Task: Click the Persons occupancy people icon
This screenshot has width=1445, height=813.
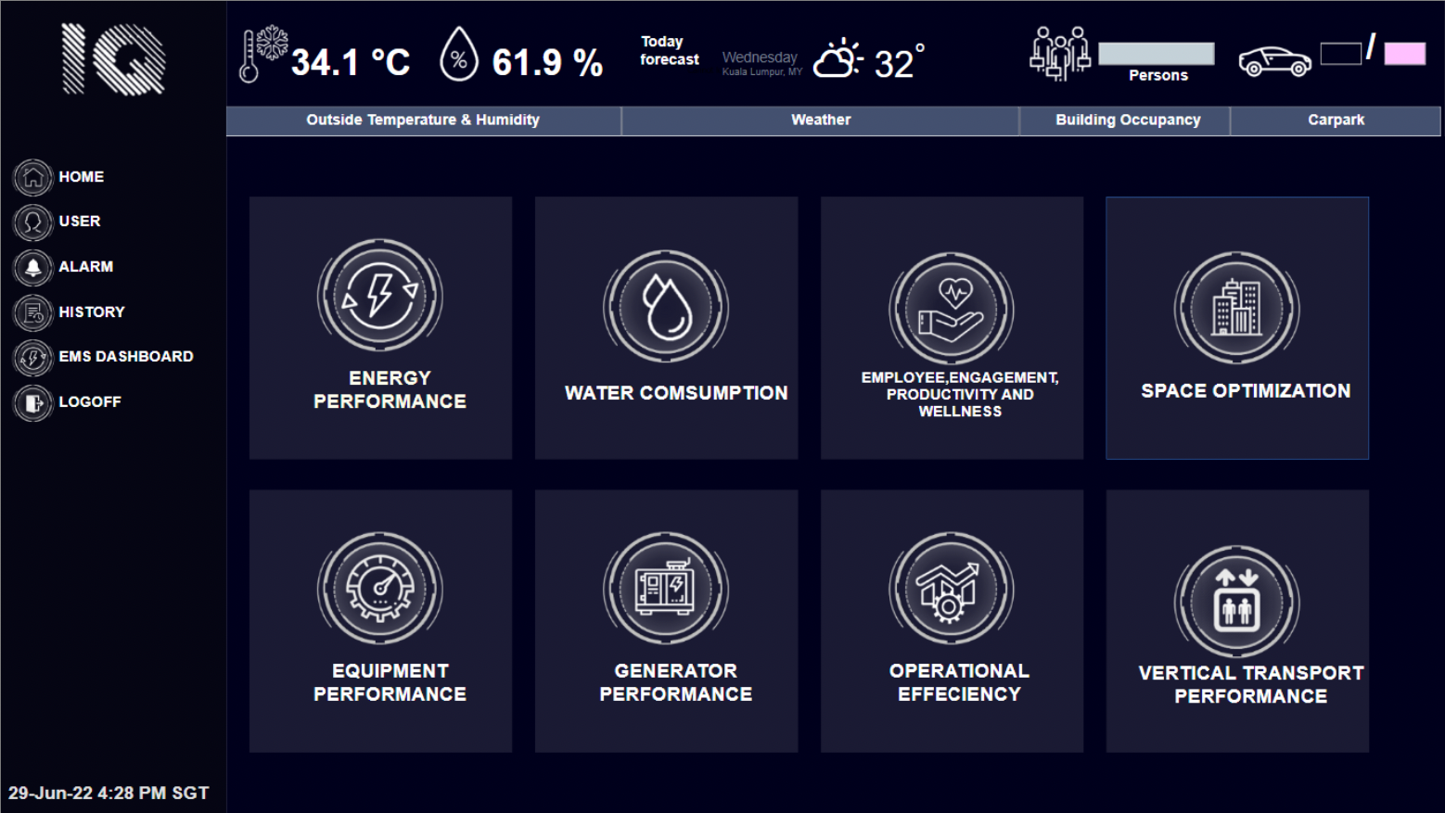Action: 1060,53
